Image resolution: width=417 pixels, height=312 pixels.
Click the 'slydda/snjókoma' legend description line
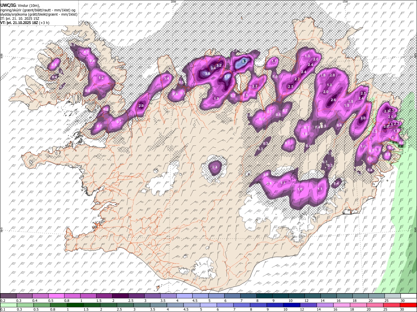pyautogui.click(x=39, y=14)
